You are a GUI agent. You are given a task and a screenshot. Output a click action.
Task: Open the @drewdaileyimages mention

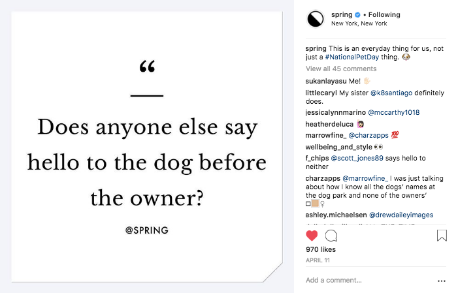click(x=401, y=215)
